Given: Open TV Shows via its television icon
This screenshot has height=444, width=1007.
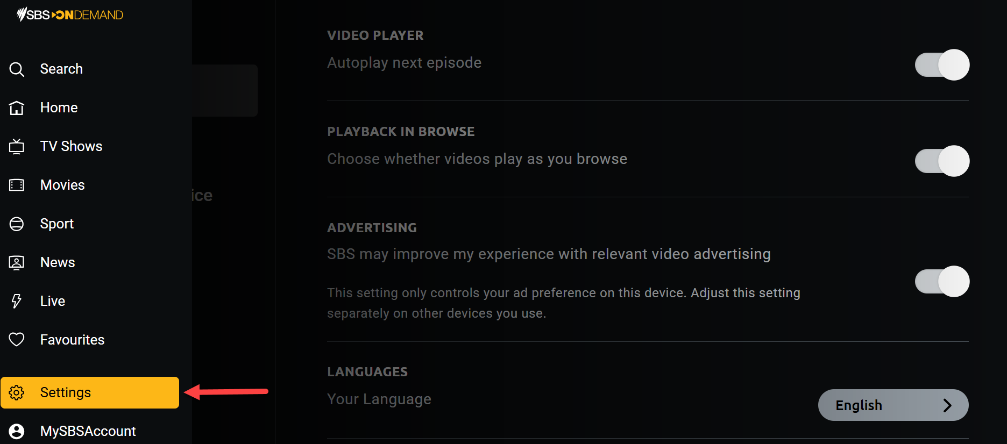Looking at the screenshot, I should (x=17, y=146).
